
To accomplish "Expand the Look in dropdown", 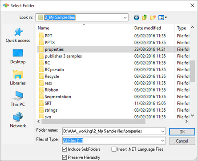I will (x=125, y=17).
